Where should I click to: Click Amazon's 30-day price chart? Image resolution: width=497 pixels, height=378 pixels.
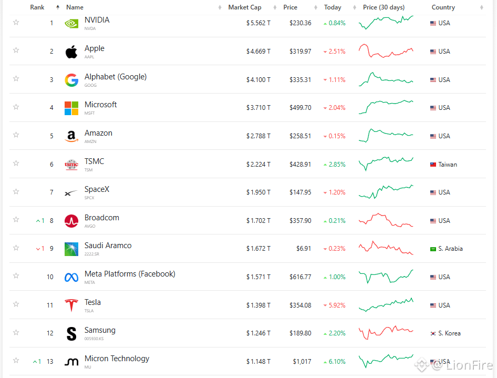pos(386,136)
